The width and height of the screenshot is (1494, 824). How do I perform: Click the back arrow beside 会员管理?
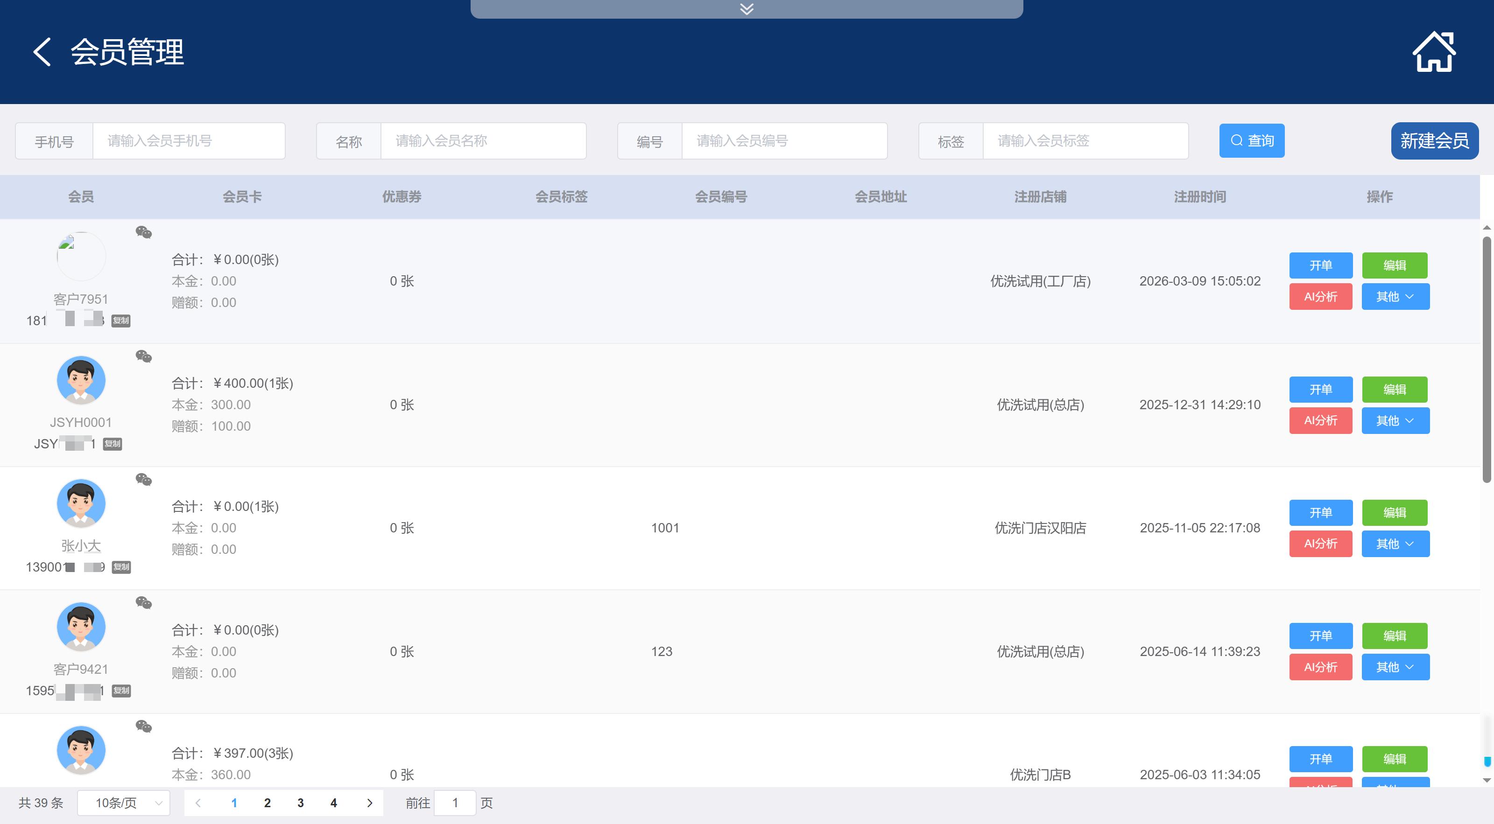click(x=42, y=52)
